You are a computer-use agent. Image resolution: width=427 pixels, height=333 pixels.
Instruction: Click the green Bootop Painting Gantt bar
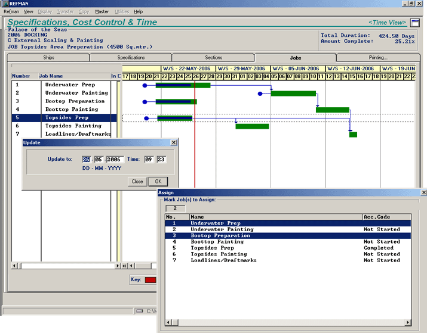332,110
